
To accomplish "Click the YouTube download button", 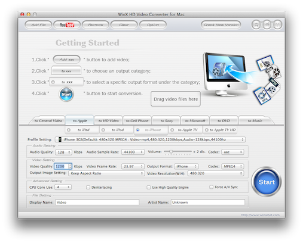I will (x=67, y=25).
